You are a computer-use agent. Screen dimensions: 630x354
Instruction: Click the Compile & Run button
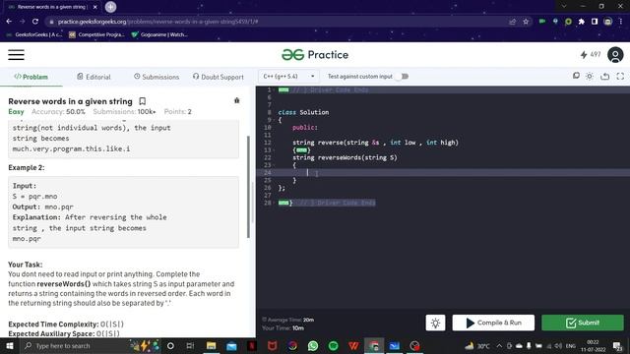point(493,323)
